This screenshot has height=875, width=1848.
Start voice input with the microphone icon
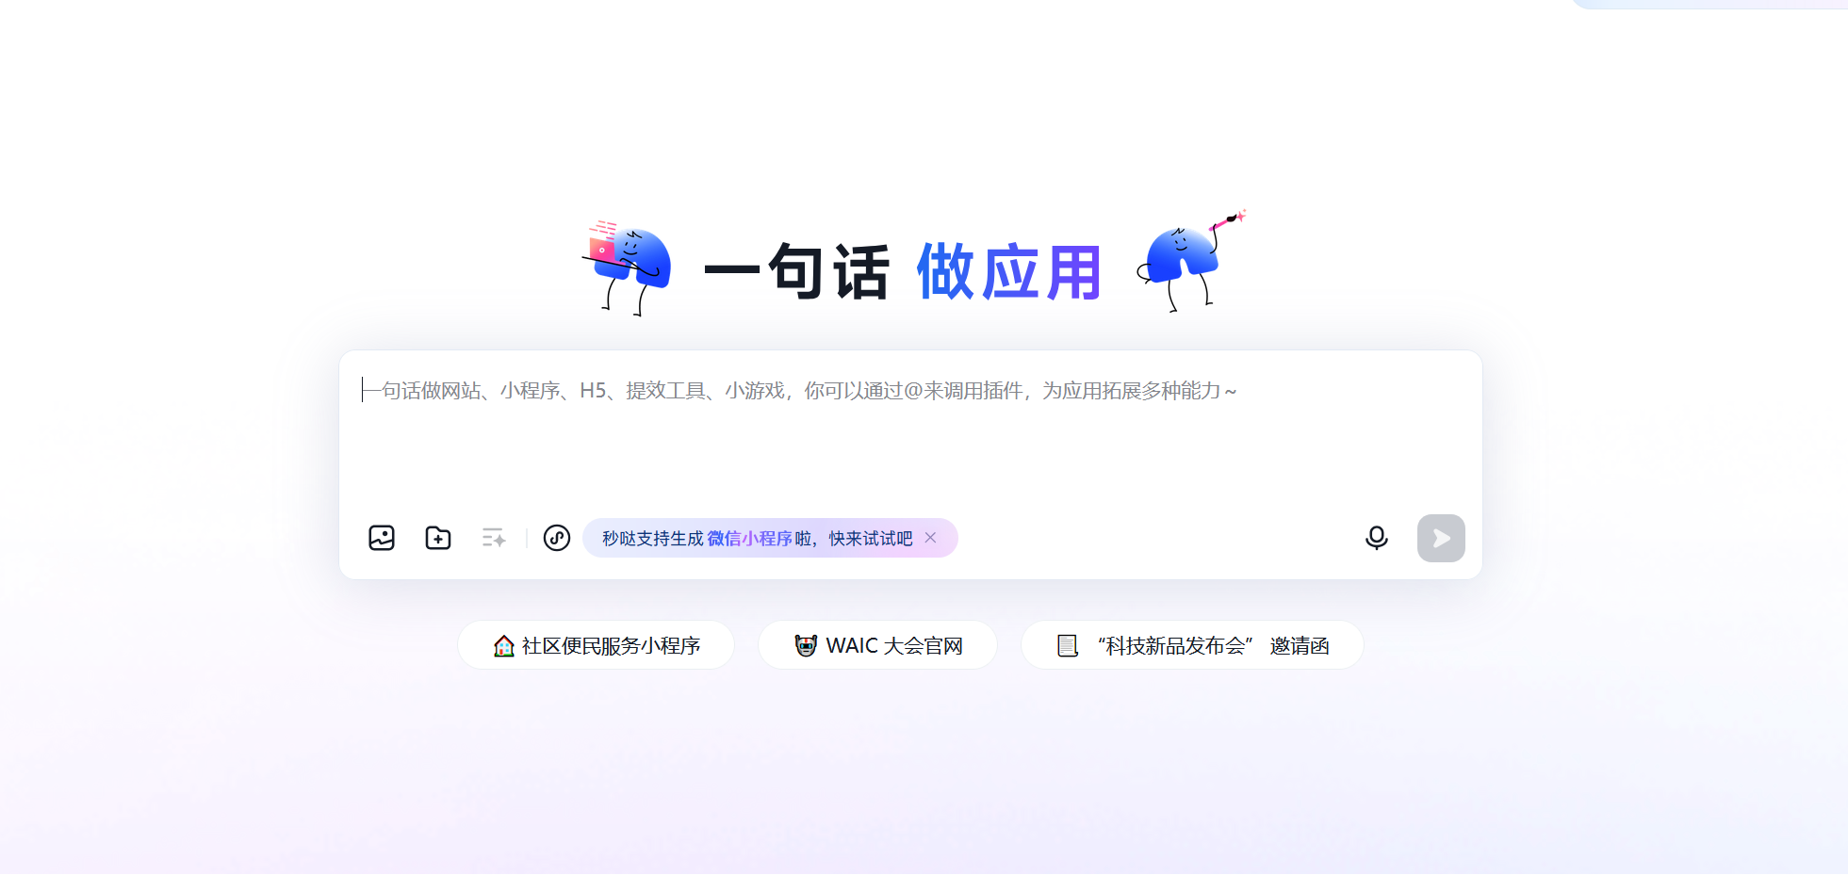tap(1377, 538)
